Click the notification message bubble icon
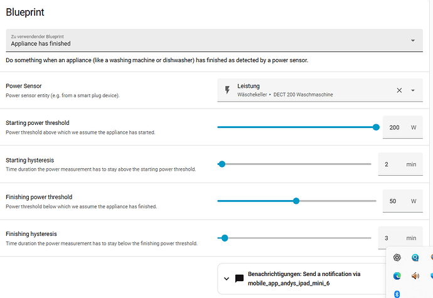This screenshot has width=433, height=298. (239, 279)
